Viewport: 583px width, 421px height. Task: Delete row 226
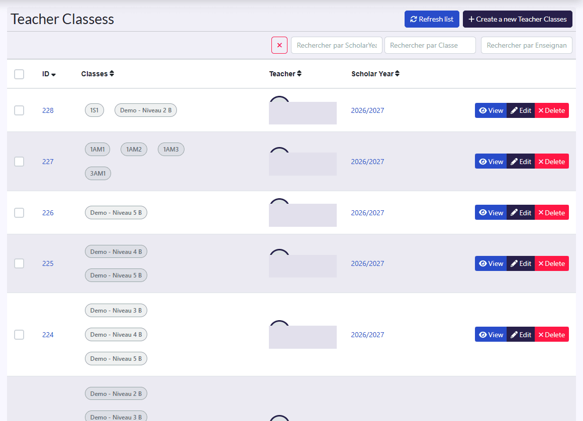click(552, 213)
